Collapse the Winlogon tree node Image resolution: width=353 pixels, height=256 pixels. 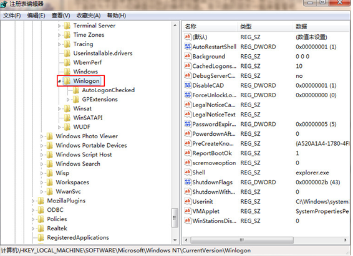(59, 81)
